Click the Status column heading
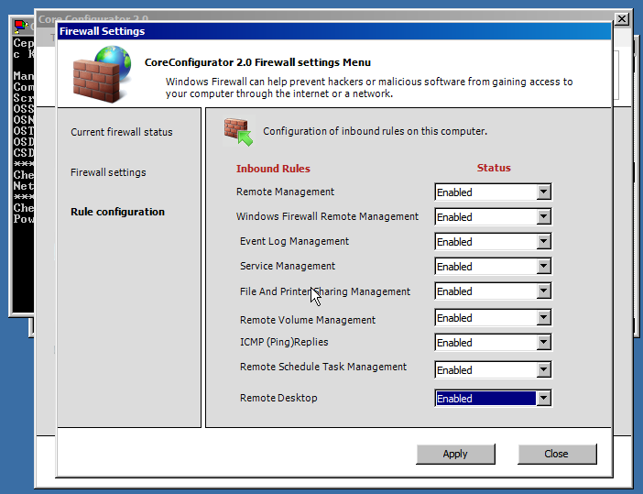The image size is (643, 494). pyautogui.click(x=494, y=168)
